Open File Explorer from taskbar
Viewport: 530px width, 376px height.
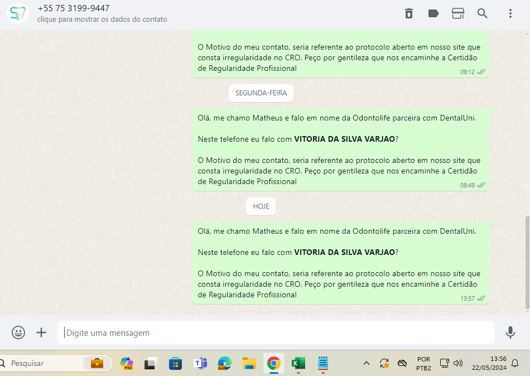(249, 364)
